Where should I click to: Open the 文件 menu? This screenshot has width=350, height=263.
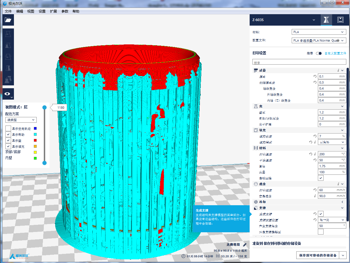[x=8, y=11]
